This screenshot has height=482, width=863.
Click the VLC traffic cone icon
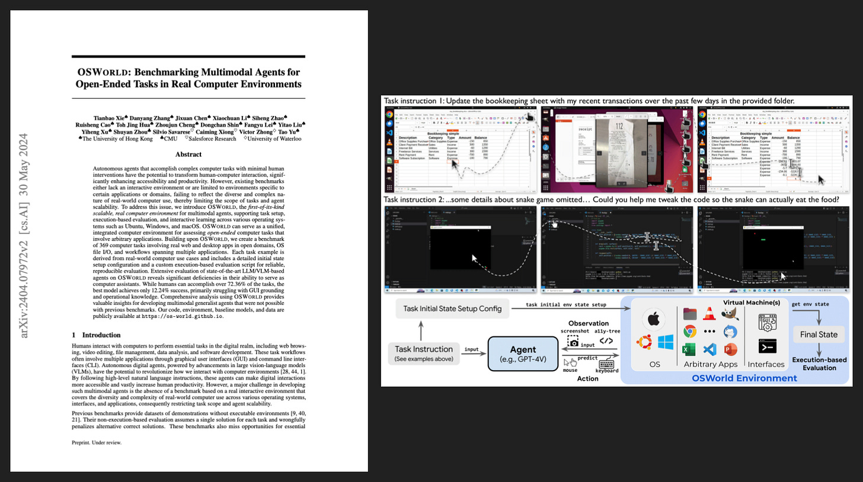pyautogui.click(x=709, y=314)
